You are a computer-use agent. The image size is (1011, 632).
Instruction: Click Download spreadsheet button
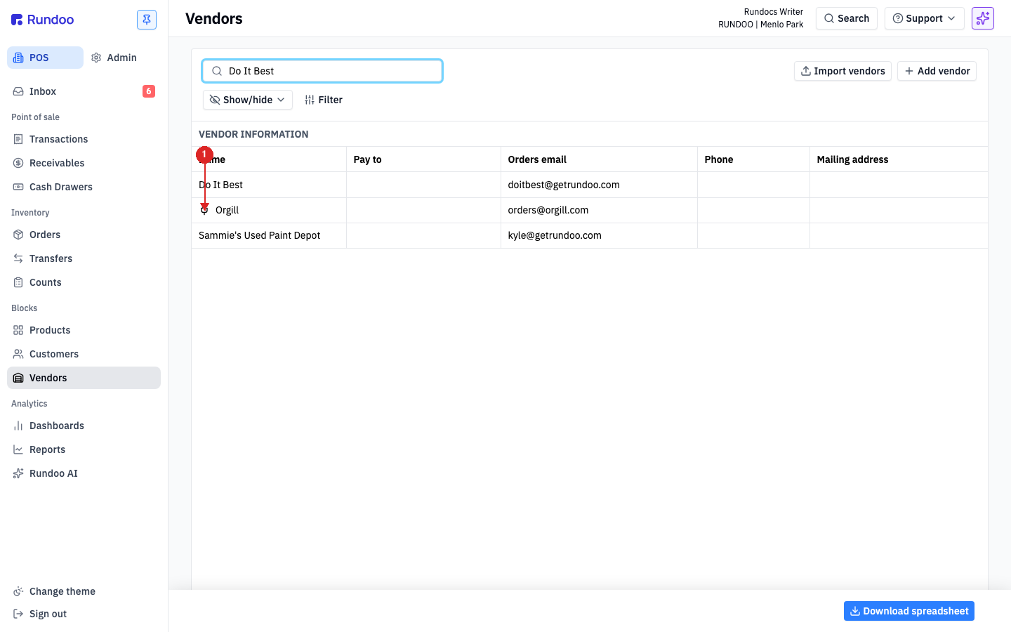click(909, 611)
